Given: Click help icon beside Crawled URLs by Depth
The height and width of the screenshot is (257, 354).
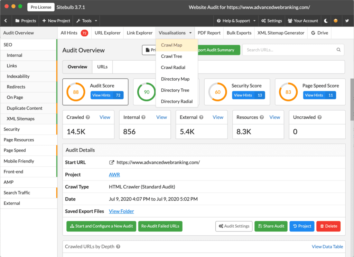Looking at the screenshot, I should pyautogui.click(x=118, y=247).
